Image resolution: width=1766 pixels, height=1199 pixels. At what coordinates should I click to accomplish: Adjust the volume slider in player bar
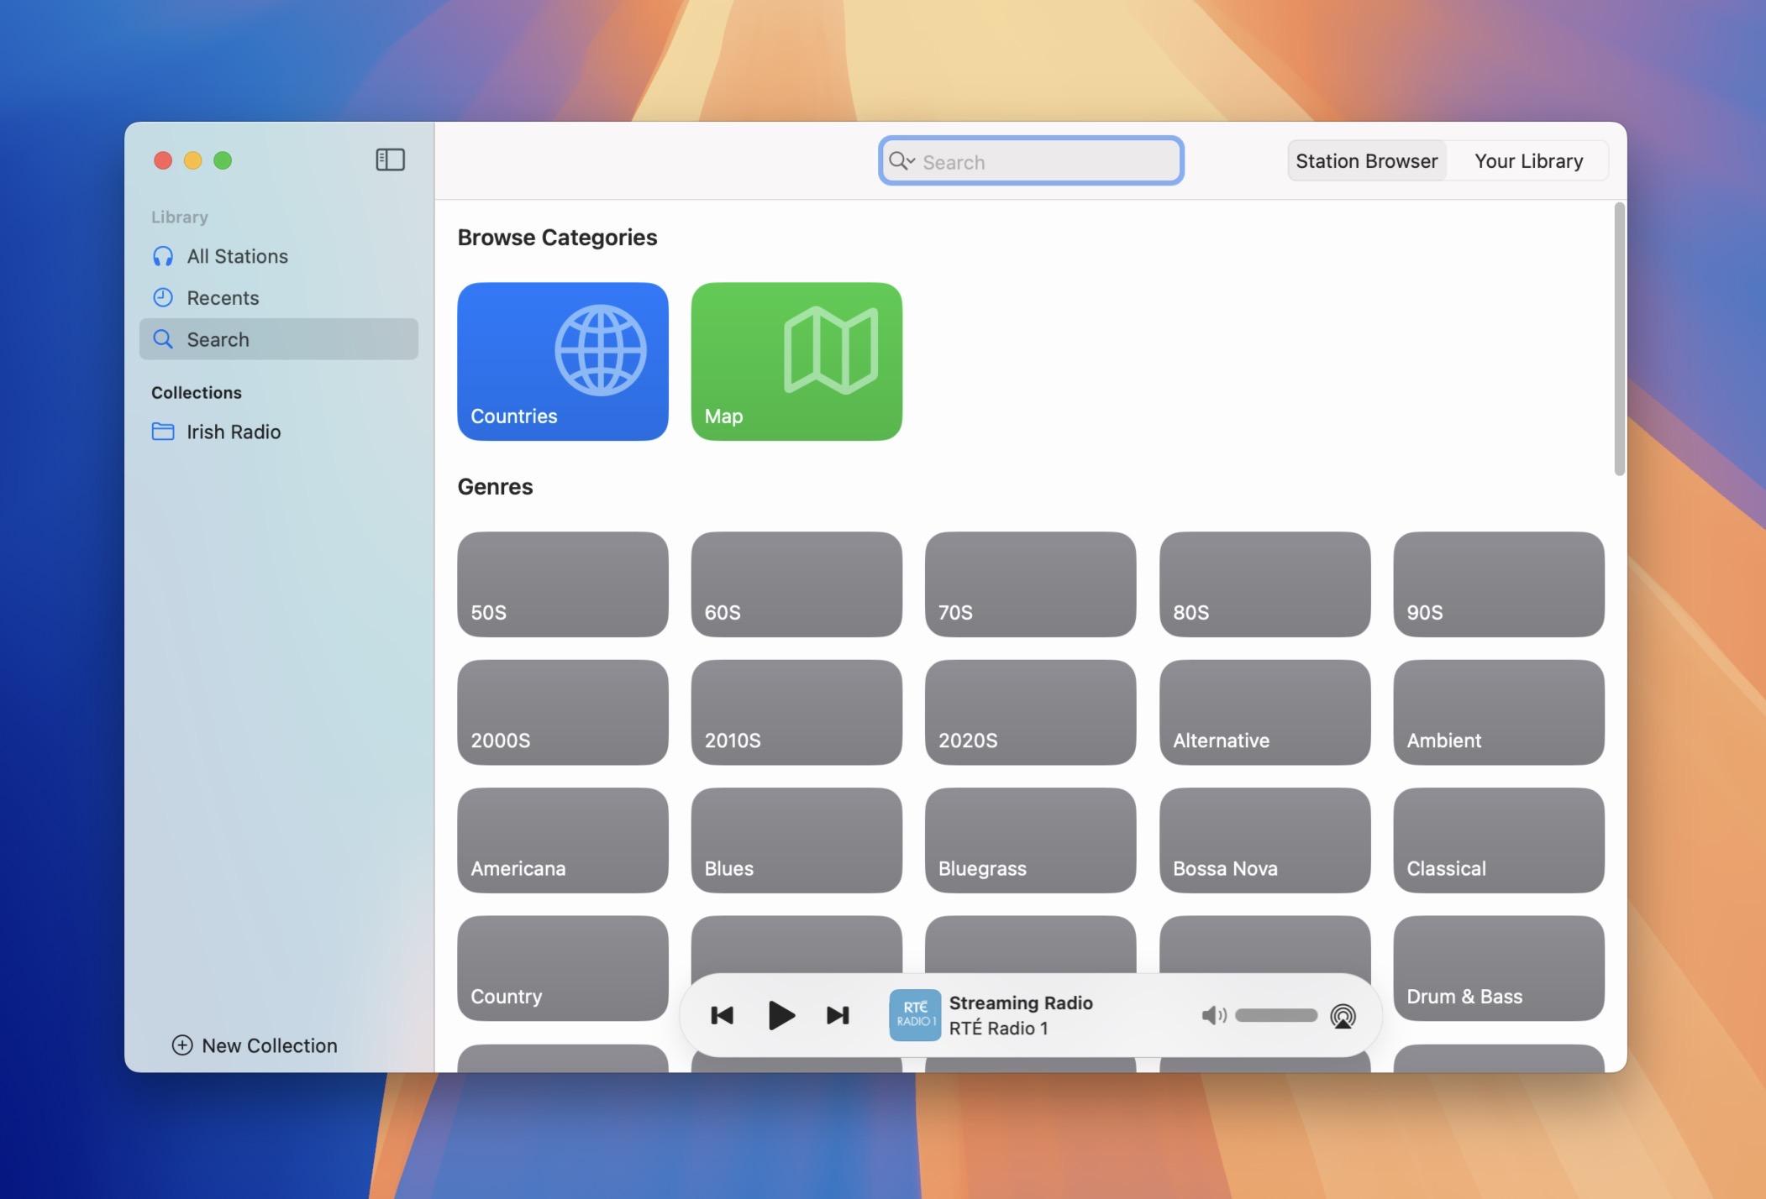[x=1276, y=1015]
